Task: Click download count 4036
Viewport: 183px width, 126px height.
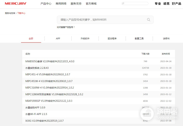Action: (x=145, y=101)
